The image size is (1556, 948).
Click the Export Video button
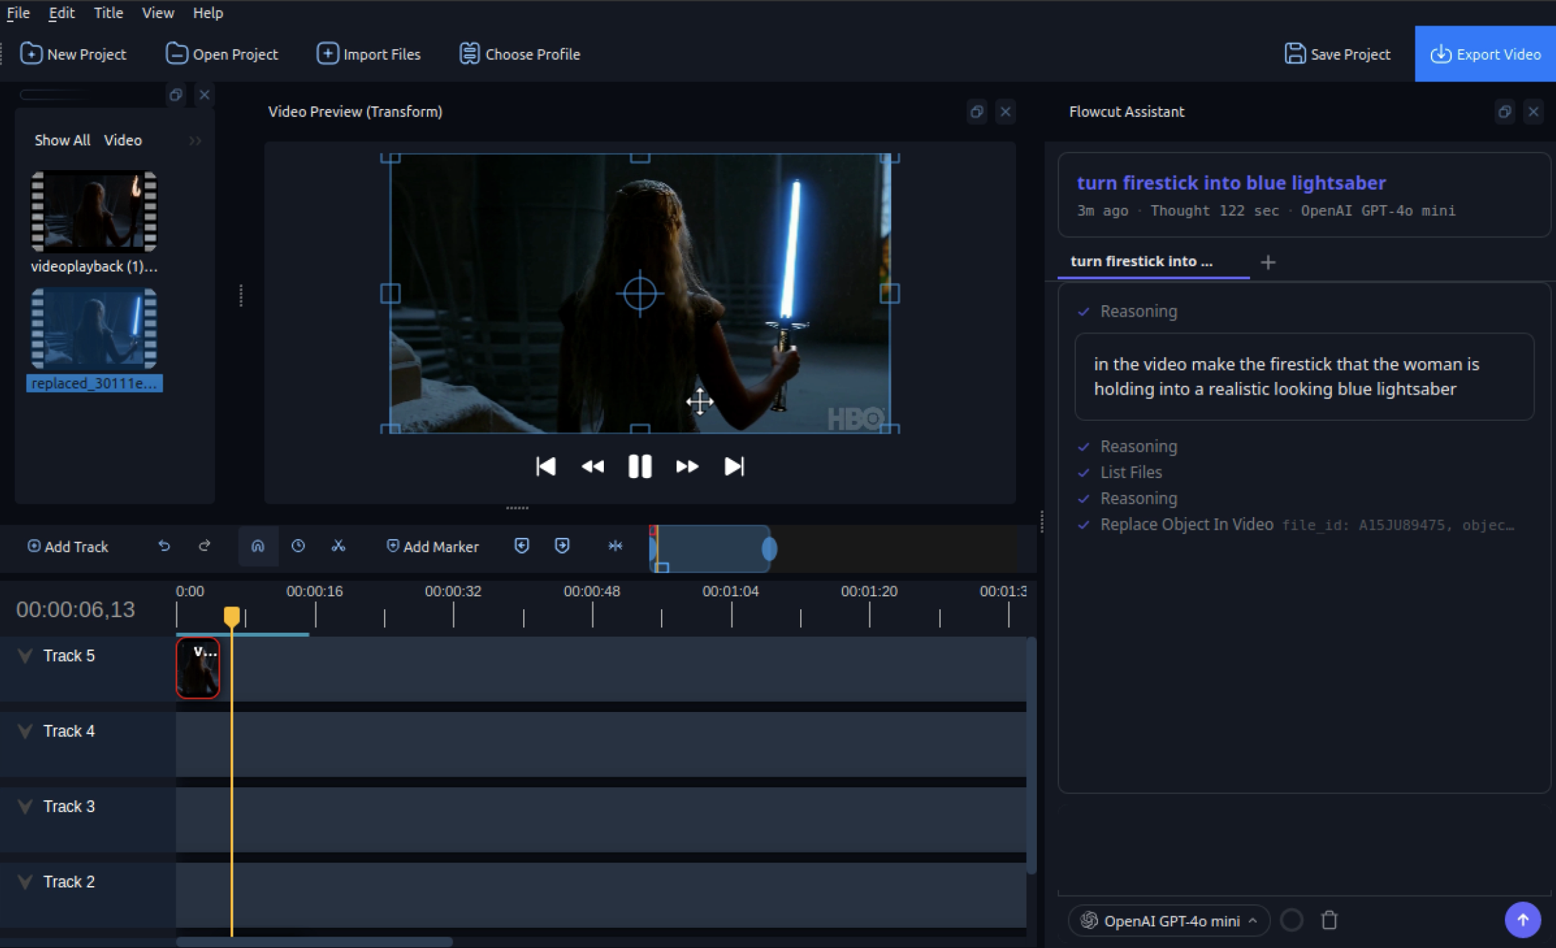1485,54
